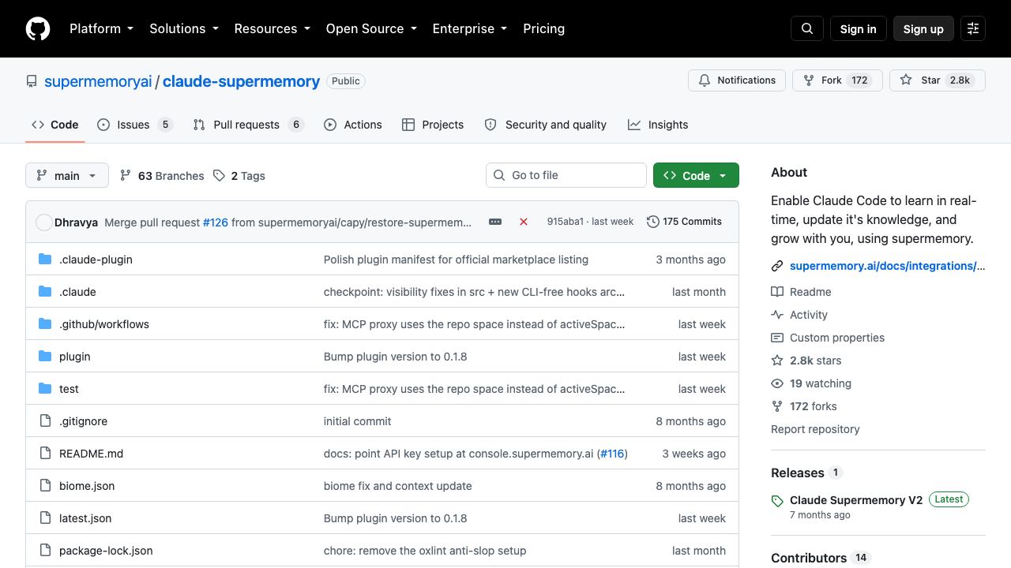Fork the repository
Screen dimensions: 1011x568
click(837, 80)
